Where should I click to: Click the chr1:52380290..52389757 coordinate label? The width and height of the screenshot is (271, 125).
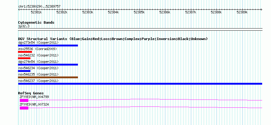pos(39,6)
